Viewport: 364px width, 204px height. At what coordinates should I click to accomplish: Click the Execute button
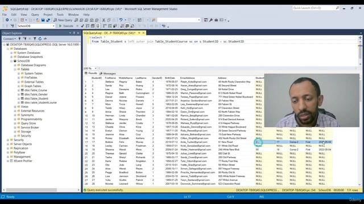66,26
